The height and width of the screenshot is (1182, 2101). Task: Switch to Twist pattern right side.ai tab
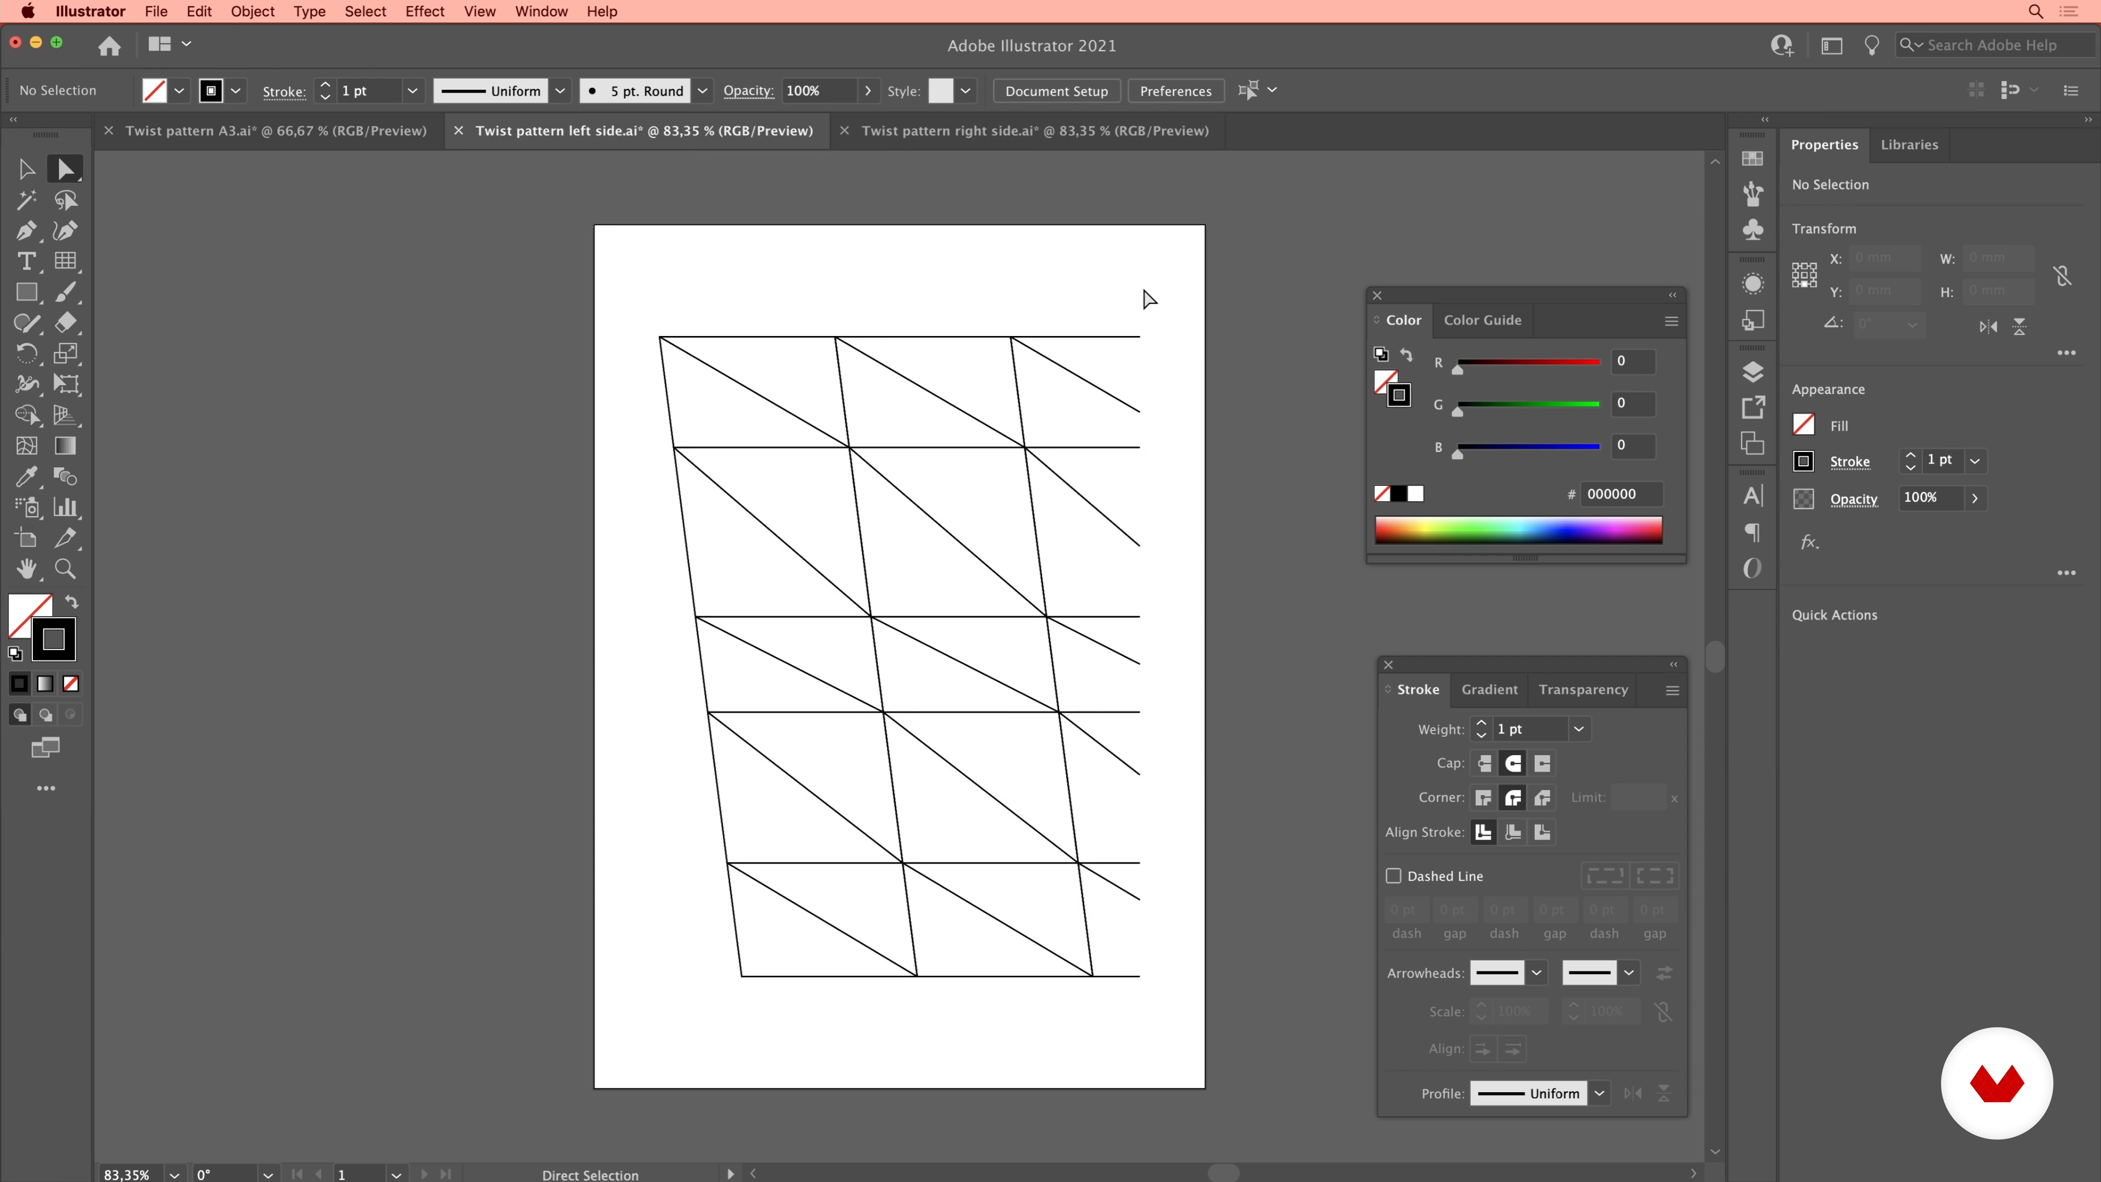tap(1035, 131)
